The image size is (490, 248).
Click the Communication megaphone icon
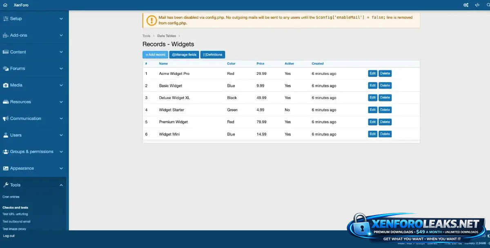(6, 119)
